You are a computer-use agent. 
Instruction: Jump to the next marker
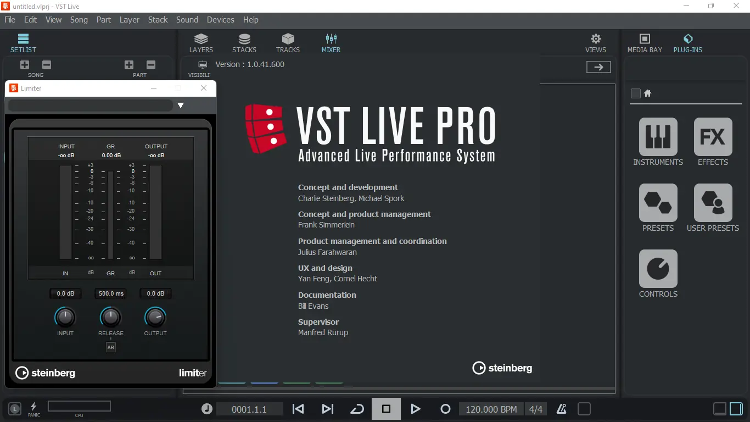328,409
